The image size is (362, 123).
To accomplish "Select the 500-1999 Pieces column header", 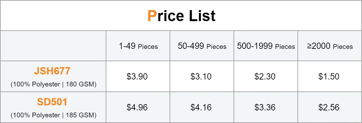I will tap(266, 46).
